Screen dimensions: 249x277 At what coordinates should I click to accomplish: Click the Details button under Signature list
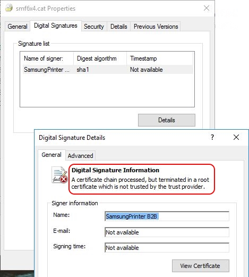coord(167,120)
